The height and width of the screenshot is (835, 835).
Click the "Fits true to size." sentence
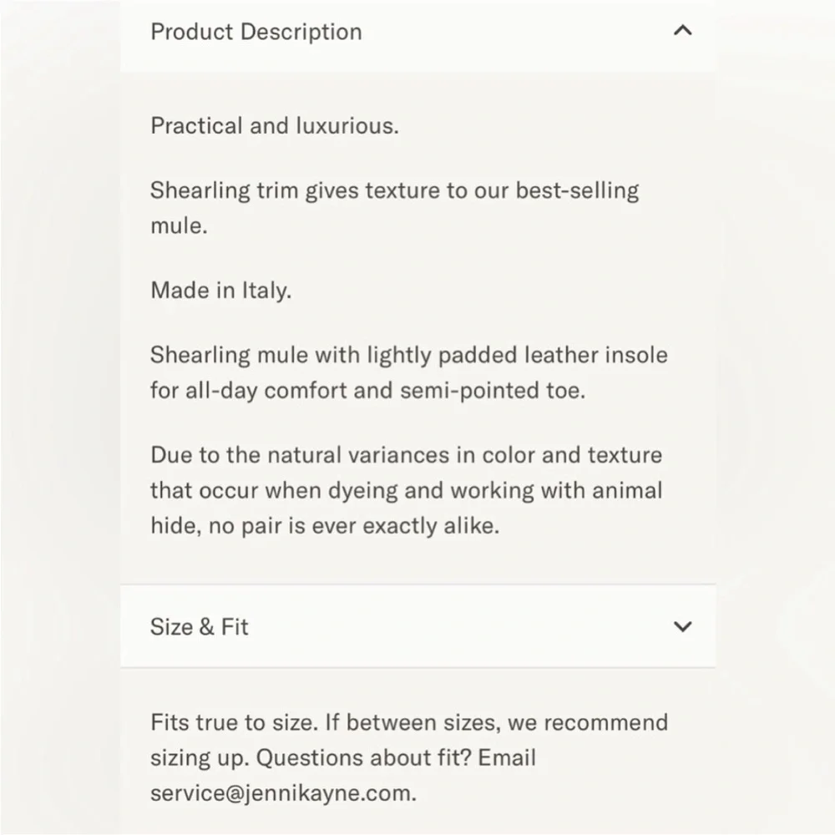click(x=231, y=722)
